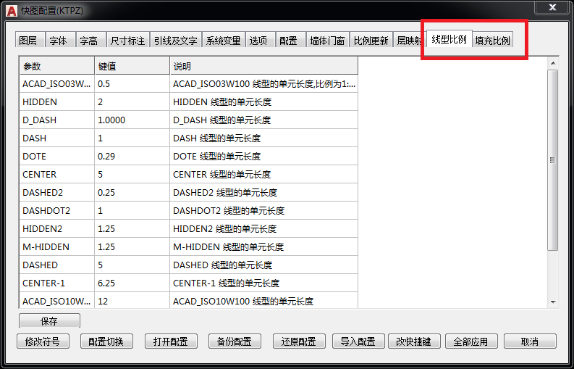The image size is (574, 369).
Task: Select the ACAD_ISO10W... parameter cell
Action: point(56,301)
